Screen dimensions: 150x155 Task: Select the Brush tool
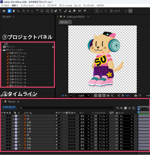(65, 11)
